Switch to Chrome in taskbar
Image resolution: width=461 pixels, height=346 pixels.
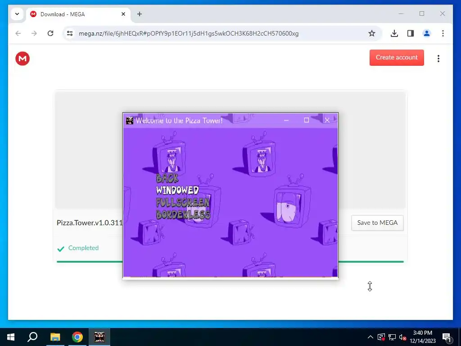click(x=77, y=337)
